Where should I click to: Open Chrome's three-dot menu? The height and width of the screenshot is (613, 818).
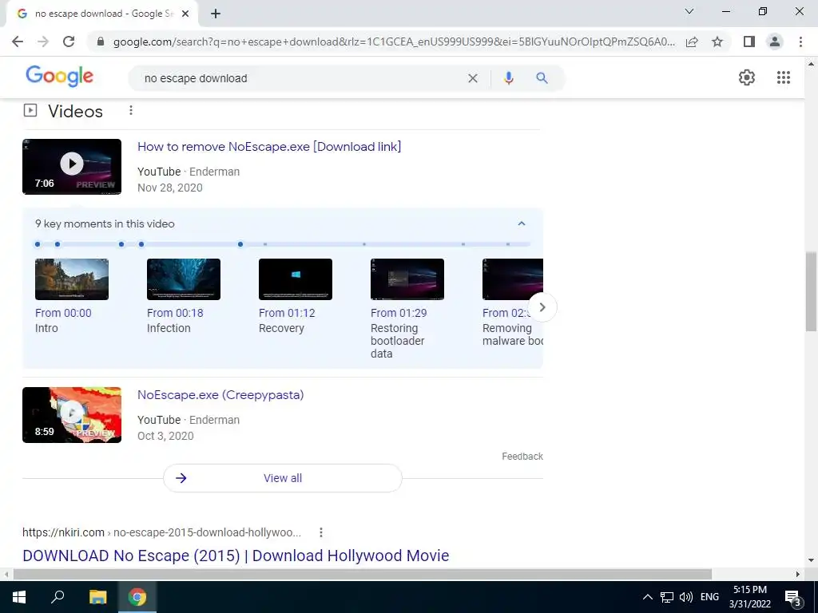[800, 42]
